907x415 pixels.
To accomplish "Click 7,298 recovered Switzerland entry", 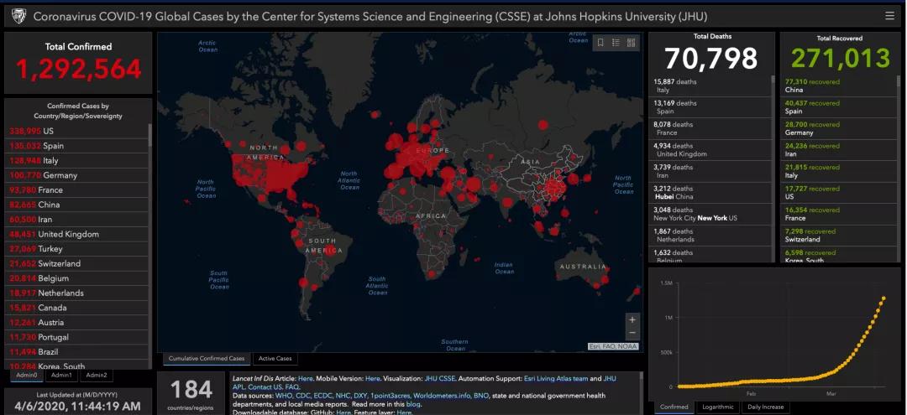I will 837,236.
